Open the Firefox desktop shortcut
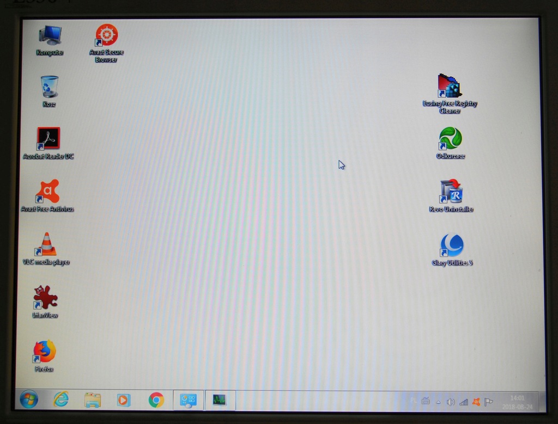The image size is (558, 424). tap(45, 356)
